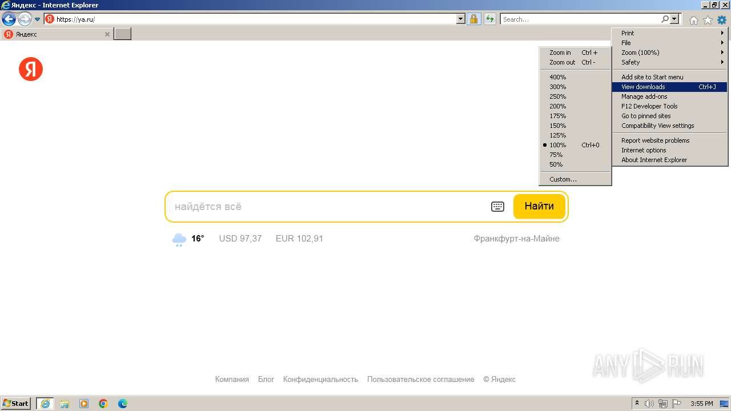
Task: Open the recent pages dropdown arrow
Action: [x=38, y=19]
